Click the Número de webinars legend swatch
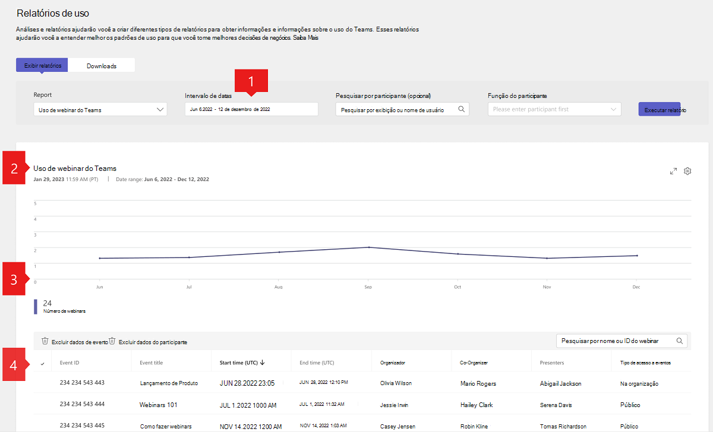The height and width of the screenshot is (432, 713). coord(36,306)
